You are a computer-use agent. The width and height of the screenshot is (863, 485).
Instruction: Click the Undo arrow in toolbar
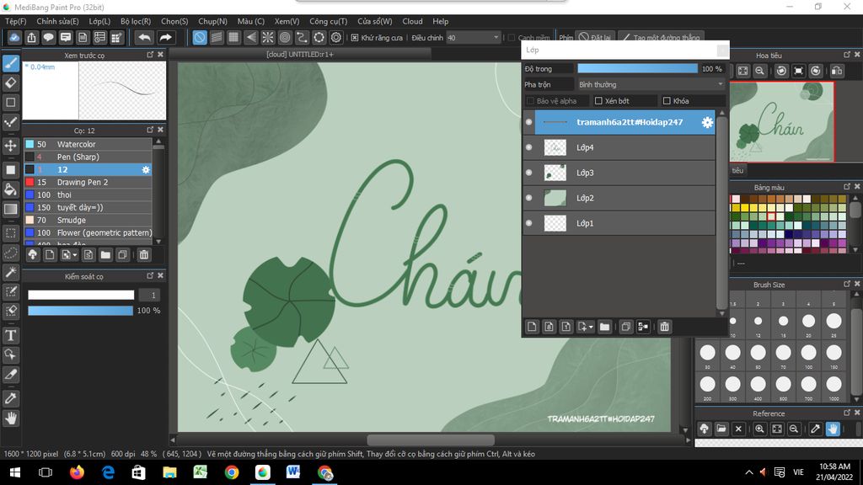145,37
